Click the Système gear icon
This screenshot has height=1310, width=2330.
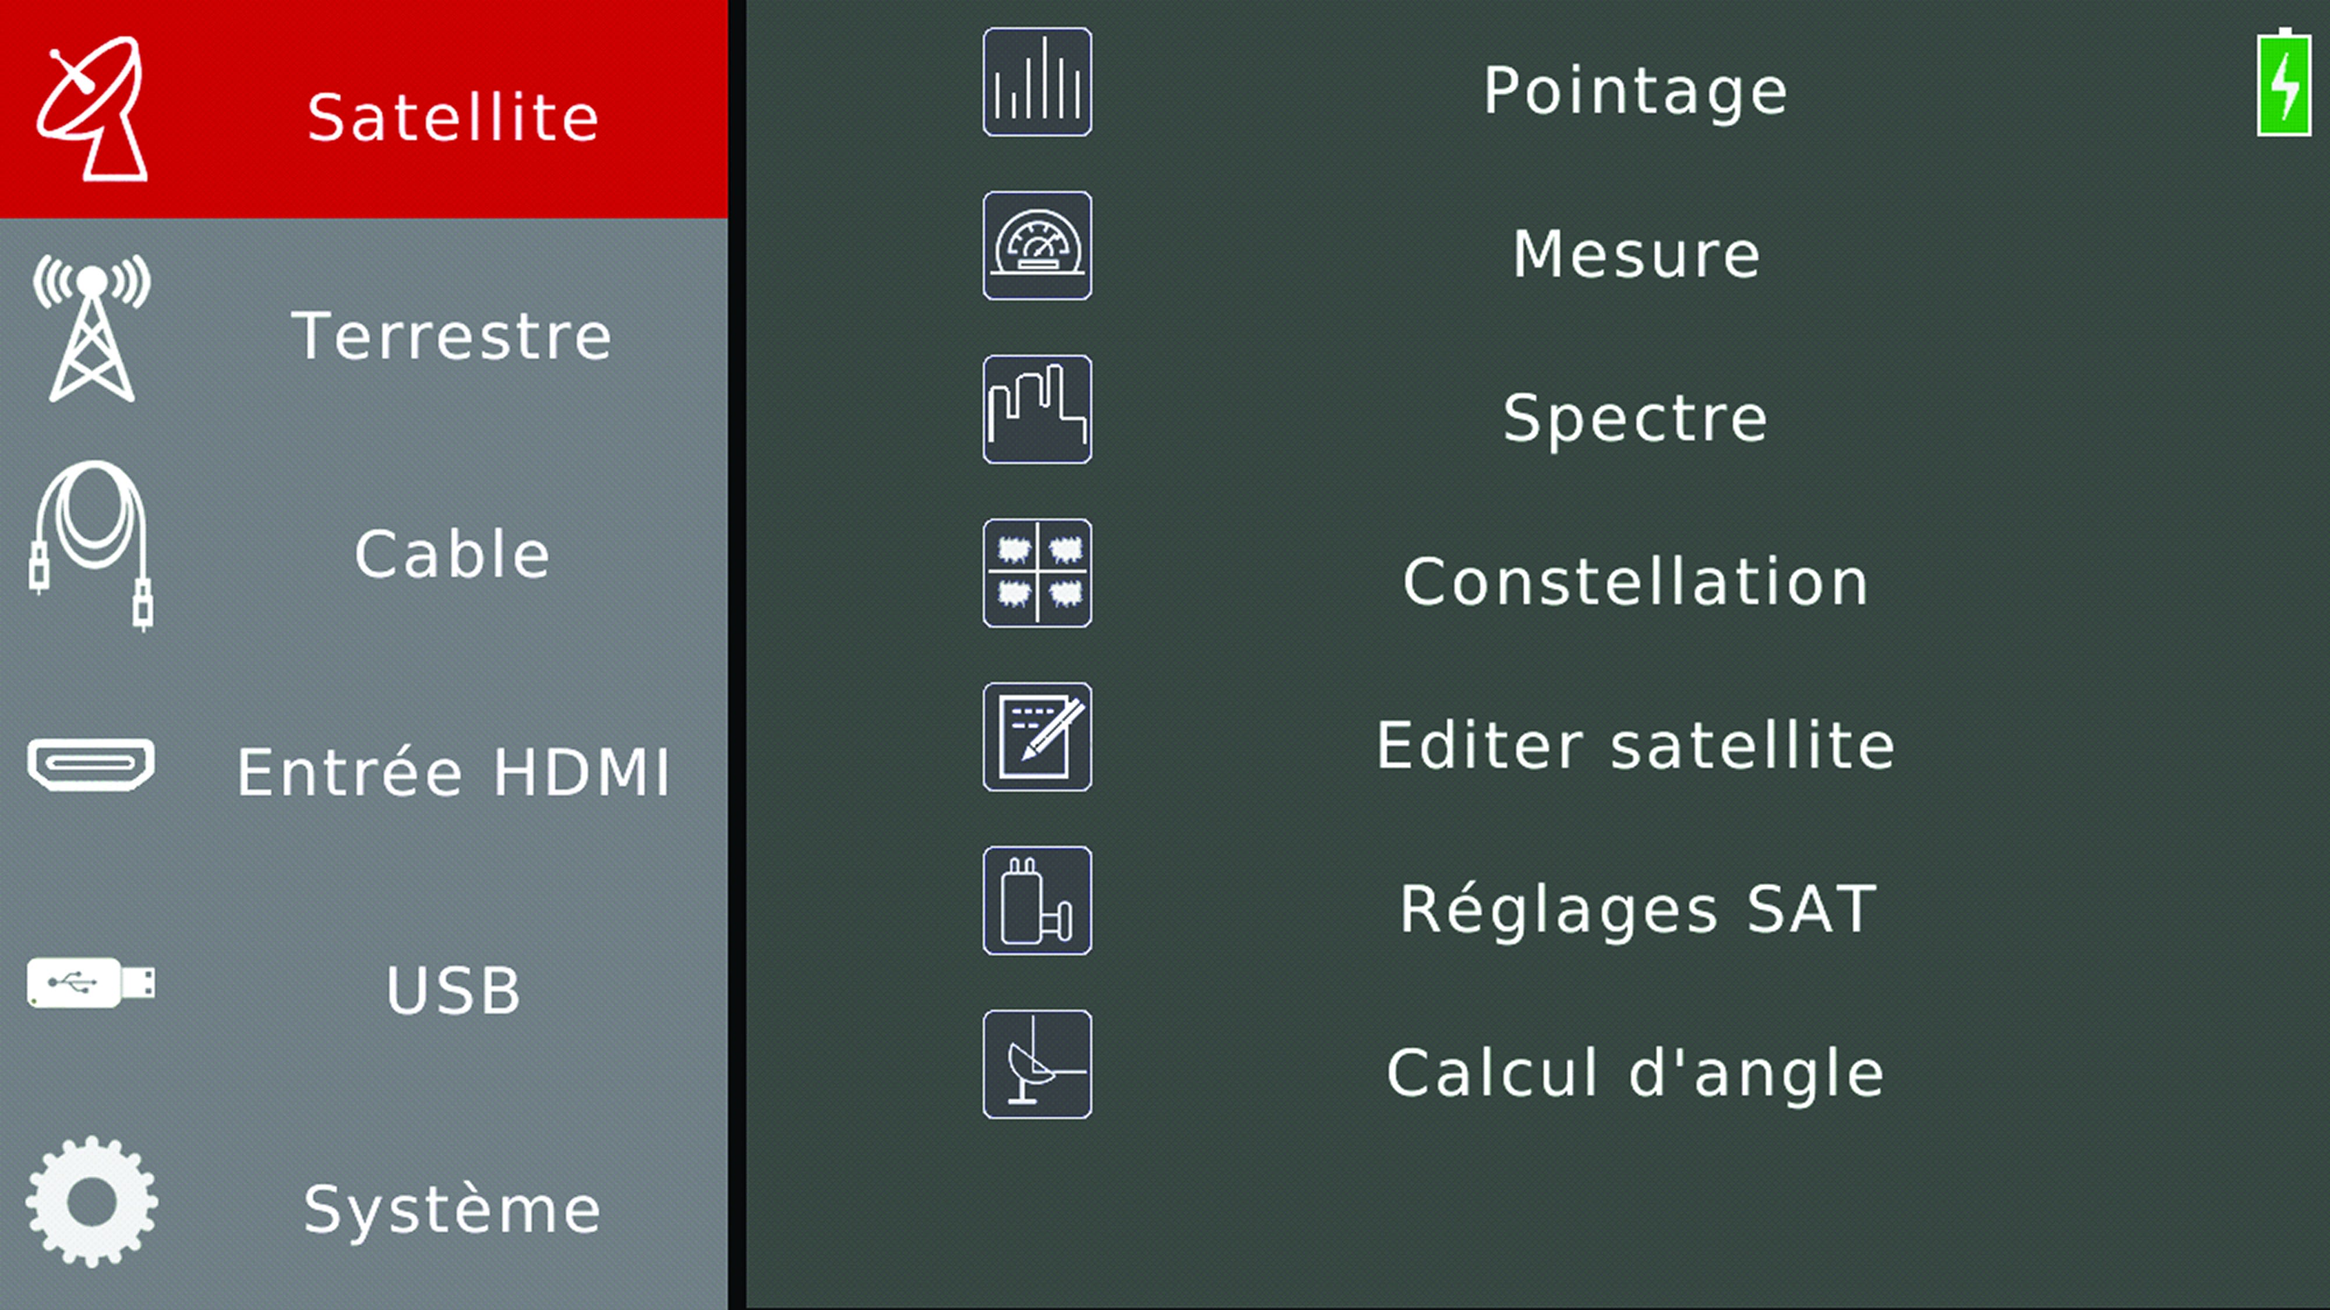tap(91, 1202)
